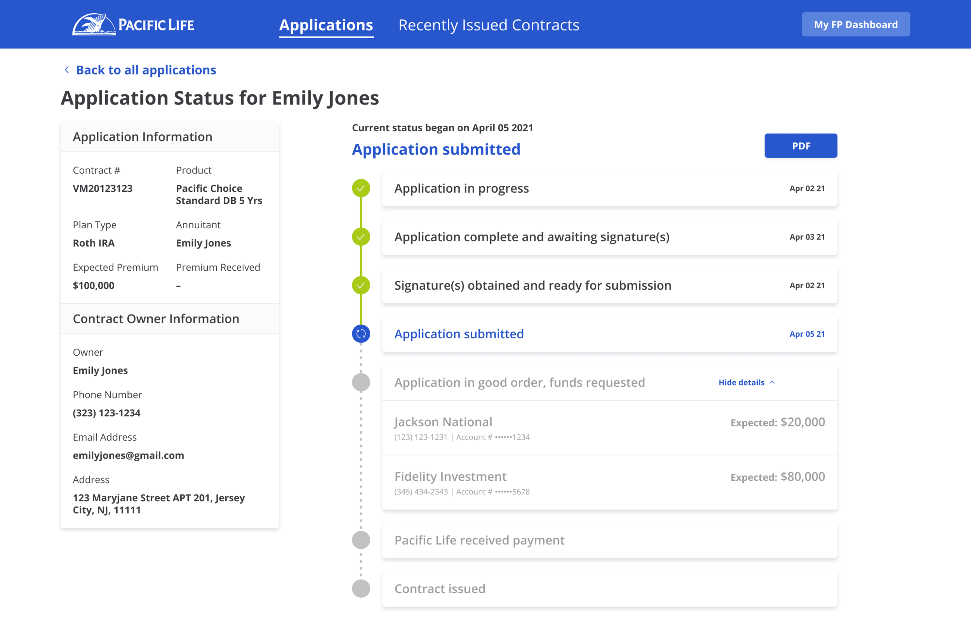The image size is (971, 631).
Task: Click the emilyjones@gmail.com email address
Action: 128,455
